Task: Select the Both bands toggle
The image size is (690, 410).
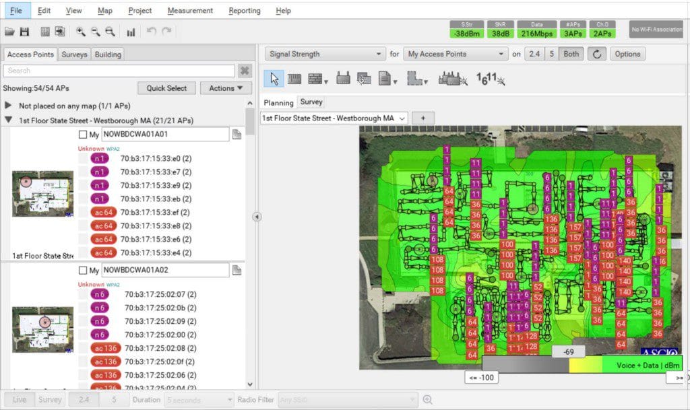Action: click(x=571, y=54)
